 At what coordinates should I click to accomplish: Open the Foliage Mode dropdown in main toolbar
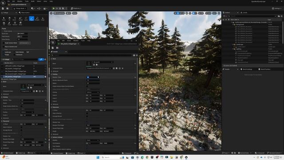tap(20, 8)
